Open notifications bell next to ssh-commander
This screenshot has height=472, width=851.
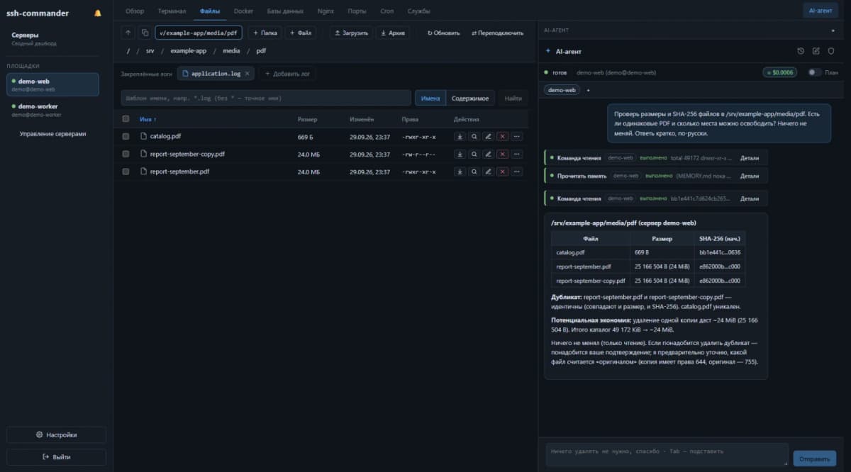pos(98,13)
